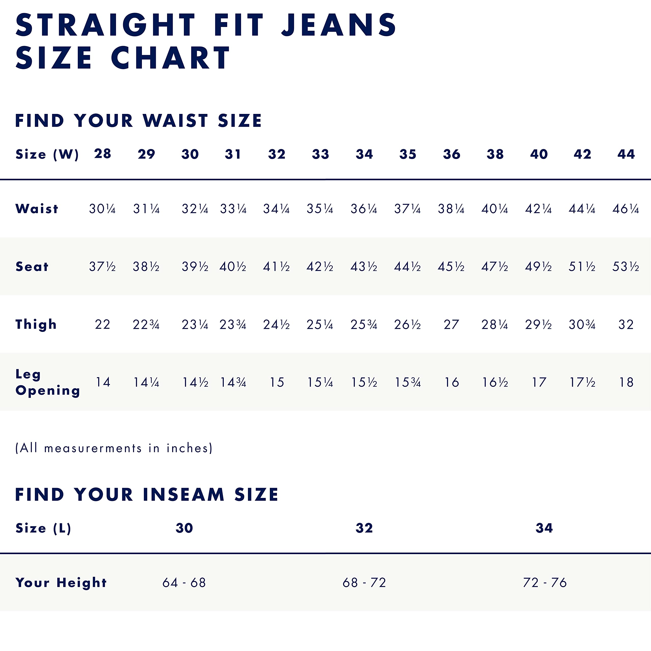Select the 14¾ leg opening cell
This screenshot has height=651, width=651.
[233, 382]
